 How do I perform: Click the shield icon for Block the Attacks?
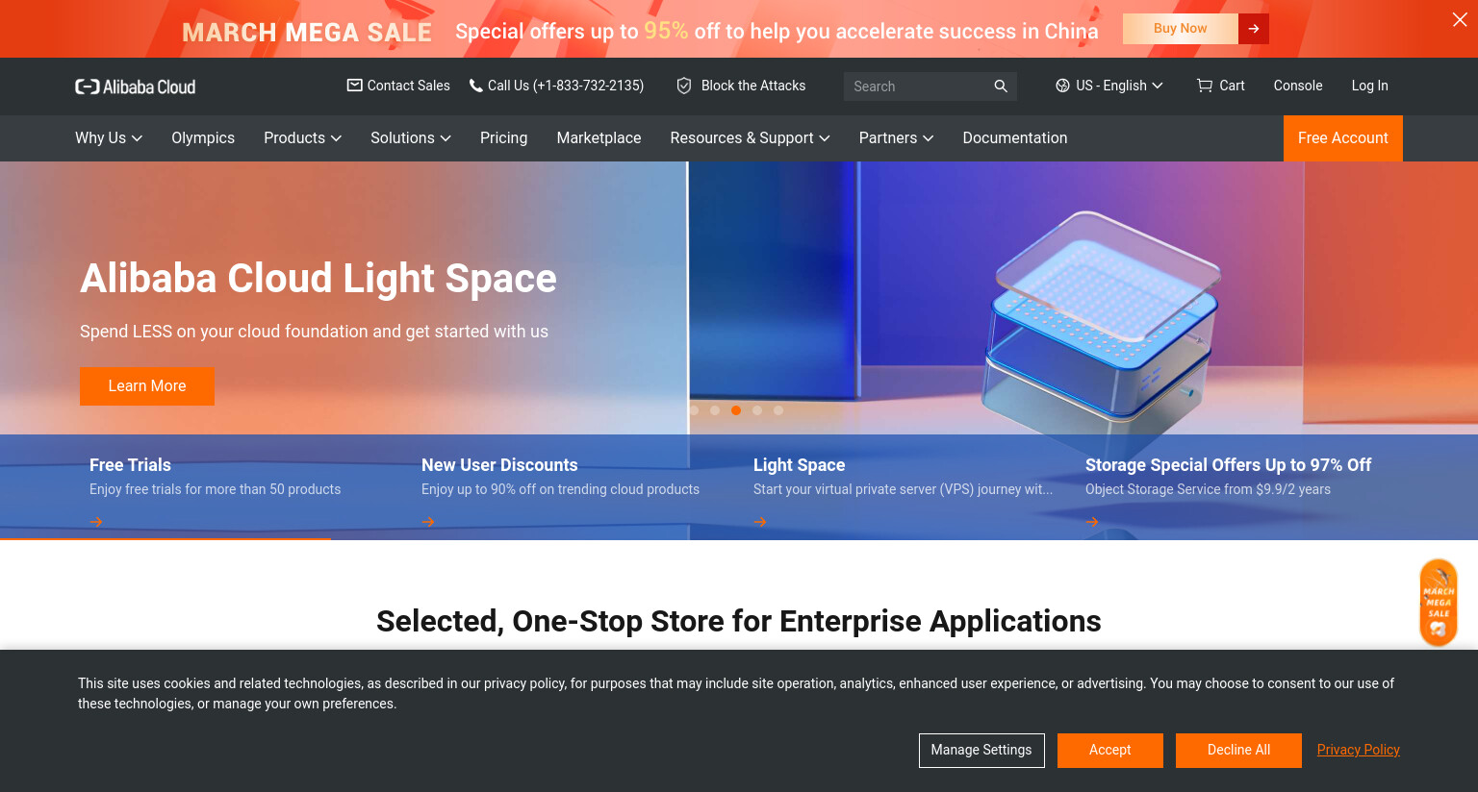click(684, 86)
